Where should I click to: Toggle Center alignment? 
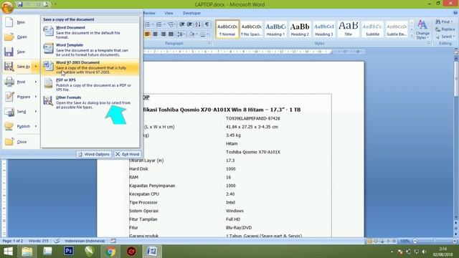point(155,34)
